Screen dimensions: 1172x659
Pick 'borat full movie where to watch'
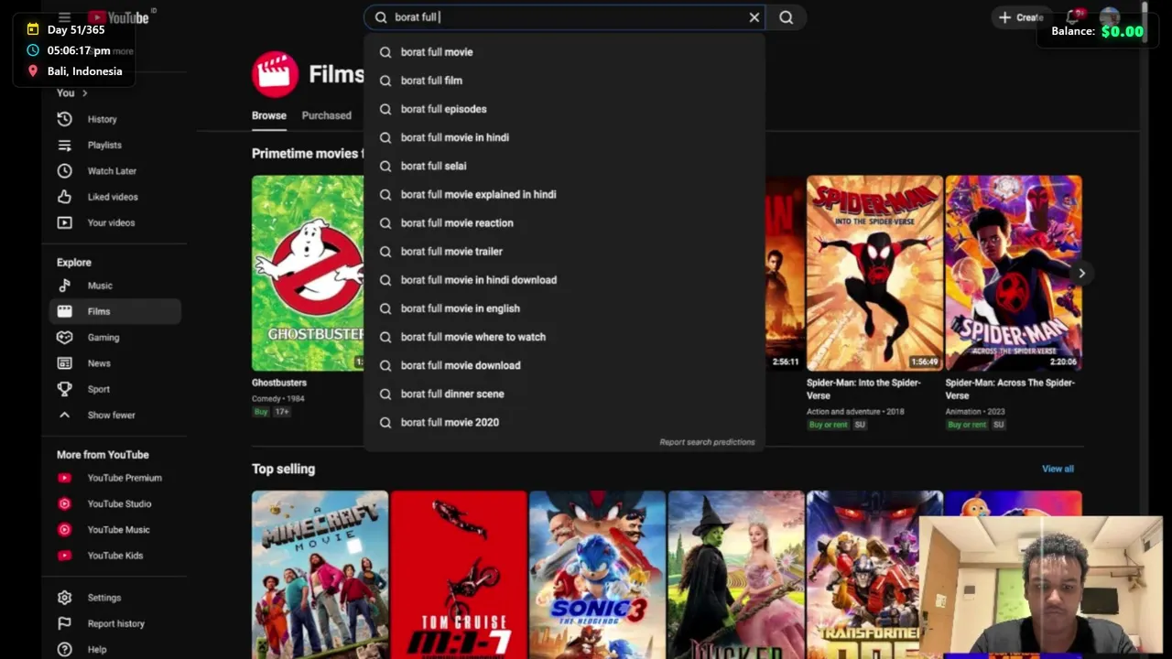[x=564, y=337]
